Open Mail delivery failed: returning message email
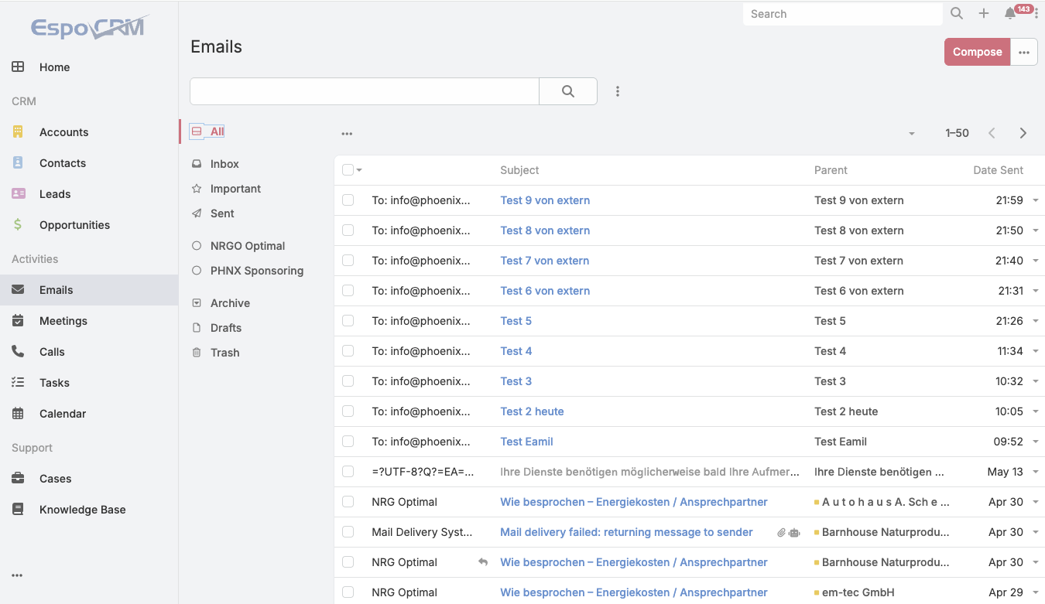 (626, 532)
